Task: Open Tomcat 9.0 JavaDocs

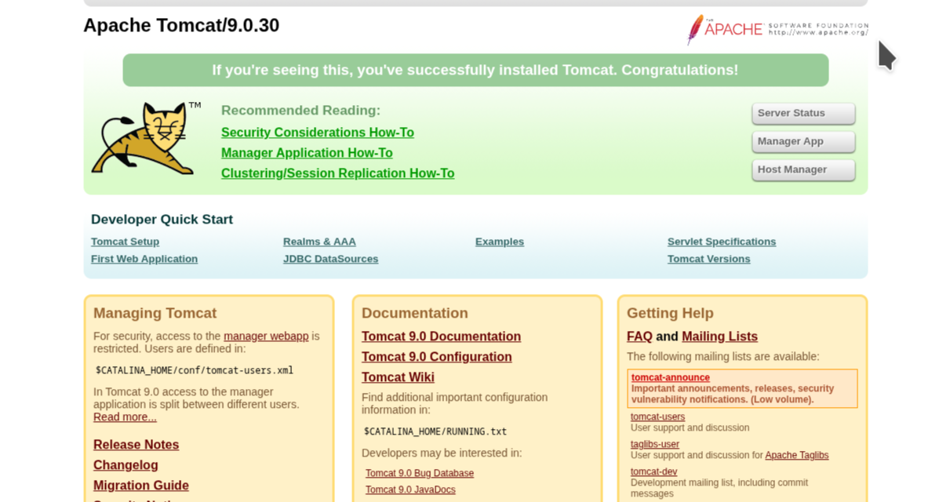Action: click(411, 489)
